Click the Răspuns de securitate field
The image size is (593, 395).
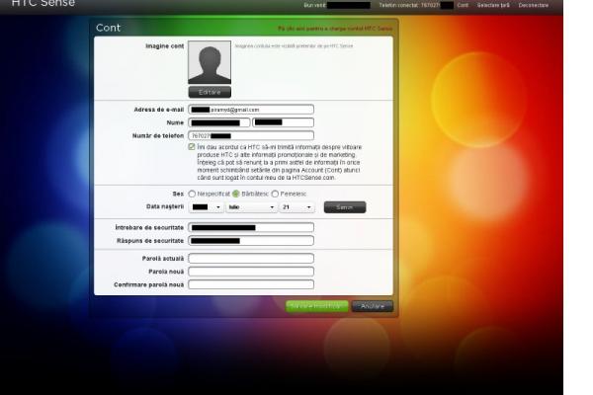click(251, 241)
